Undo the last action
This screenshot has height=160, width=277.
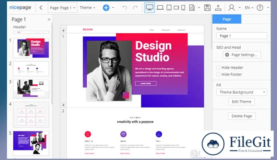pos(125,8)
